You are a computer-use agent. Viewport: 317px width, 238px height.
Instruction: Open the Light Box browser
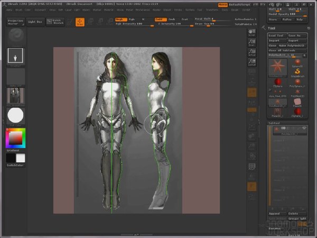pos(35,22)
